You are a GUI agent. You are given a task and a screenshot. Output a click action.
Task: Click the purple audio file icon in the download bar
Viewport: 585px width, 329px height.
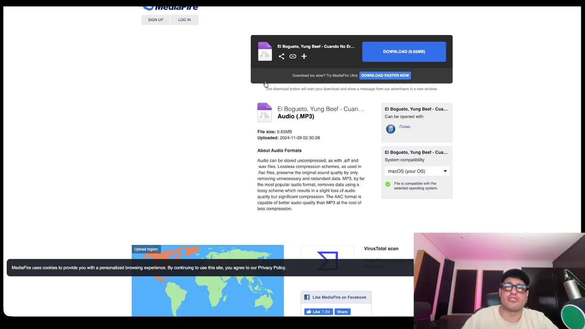pyautogui.click(x=265, y=51)
